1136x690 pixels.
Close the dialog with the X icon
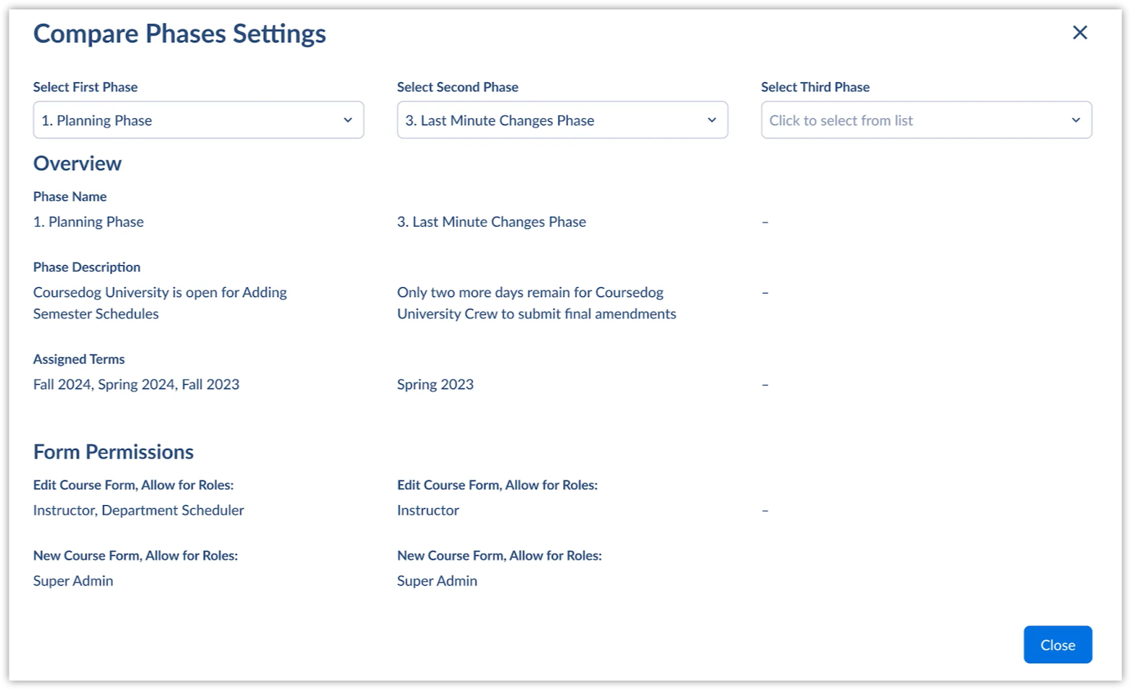click(x=1079, y=33)
